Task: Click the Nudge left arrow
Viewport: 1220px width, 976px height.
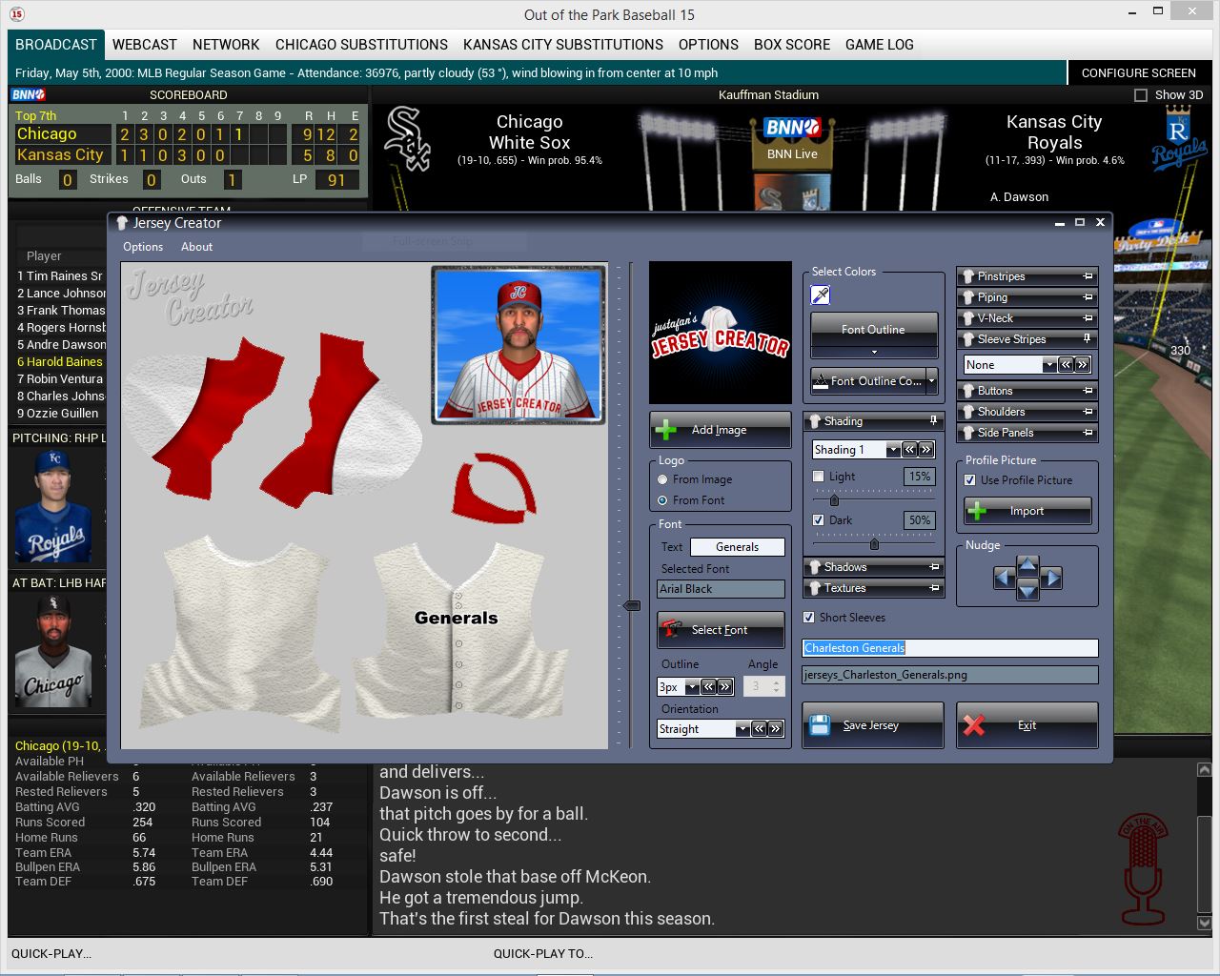Action: point(1003,578)
